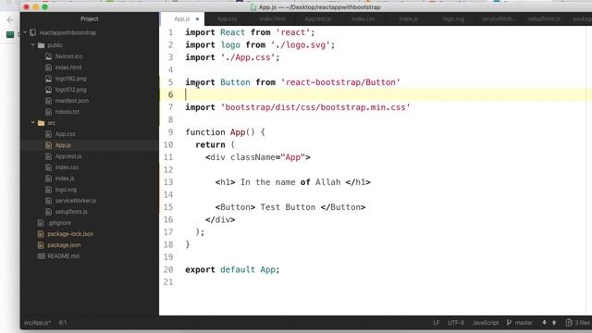
Task: Click the file icon beside manifest.json
Action: (x=48, y=101)
